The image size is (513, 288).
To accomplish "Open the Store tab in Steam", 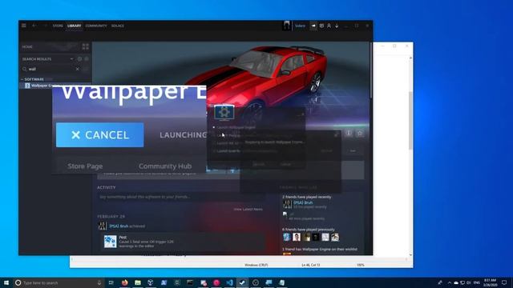I will 58,26.
